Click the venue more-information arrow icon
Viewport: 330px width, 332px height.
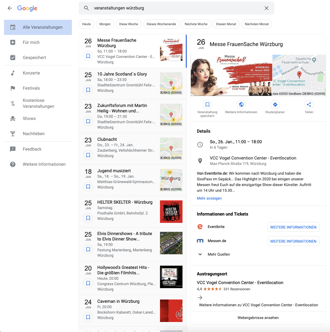coord(200,298)
